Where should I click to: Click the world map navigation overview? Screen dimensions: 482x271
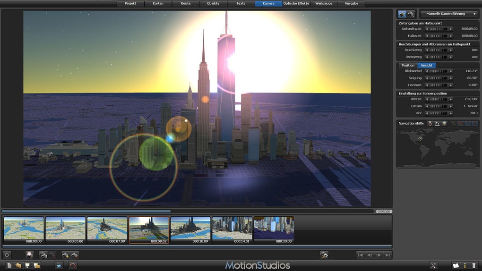coord(438,148)
